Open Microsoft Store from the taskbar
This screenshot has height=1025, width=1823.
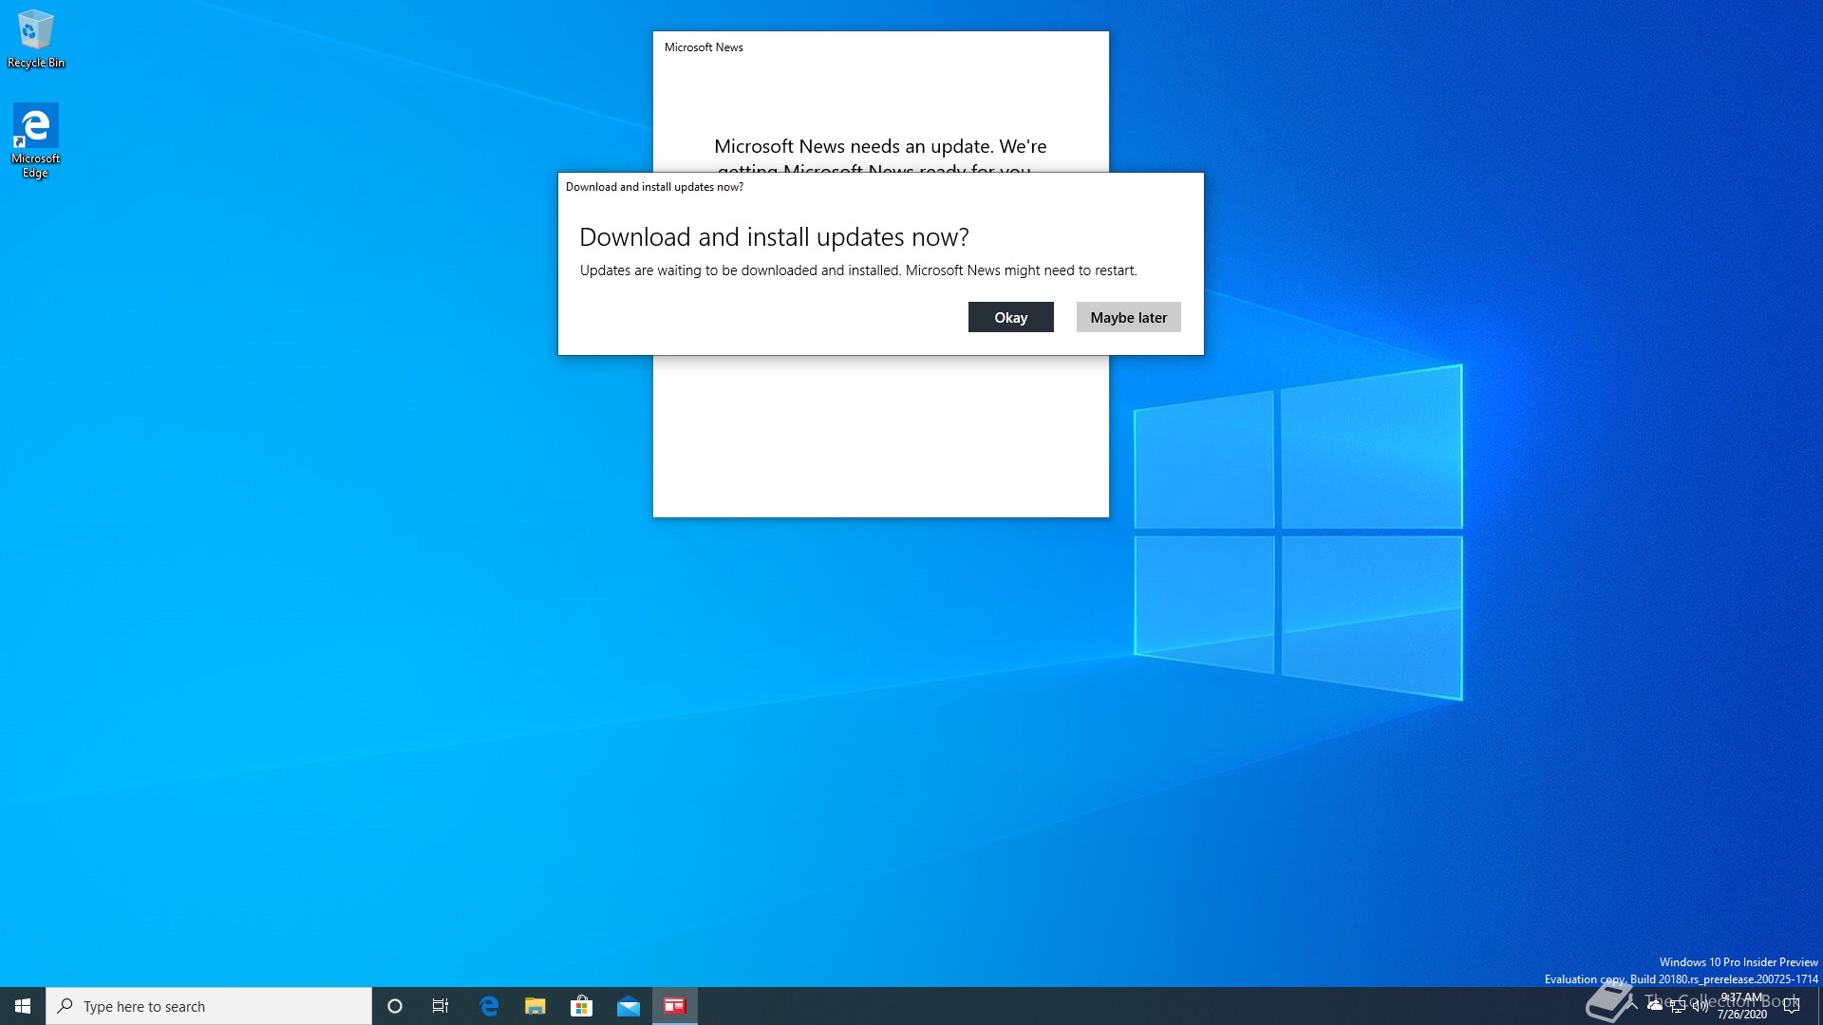pos(581,1006)
